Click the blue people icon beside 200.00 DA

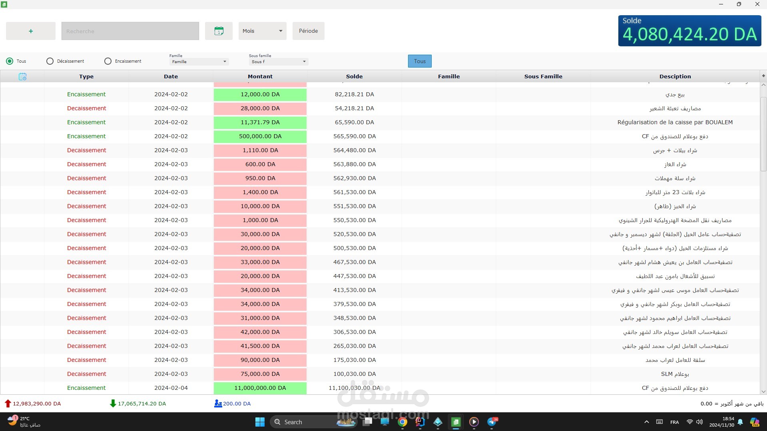(x=218, y=403)
